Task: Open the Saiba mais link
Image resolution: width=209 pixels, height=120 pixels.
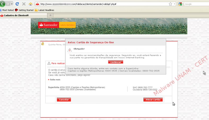Action: point(55,79)
